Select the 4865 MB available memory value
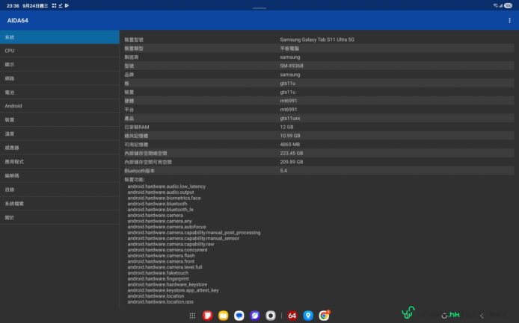Viewport: 519px width, 323px height. coord(289,144)
